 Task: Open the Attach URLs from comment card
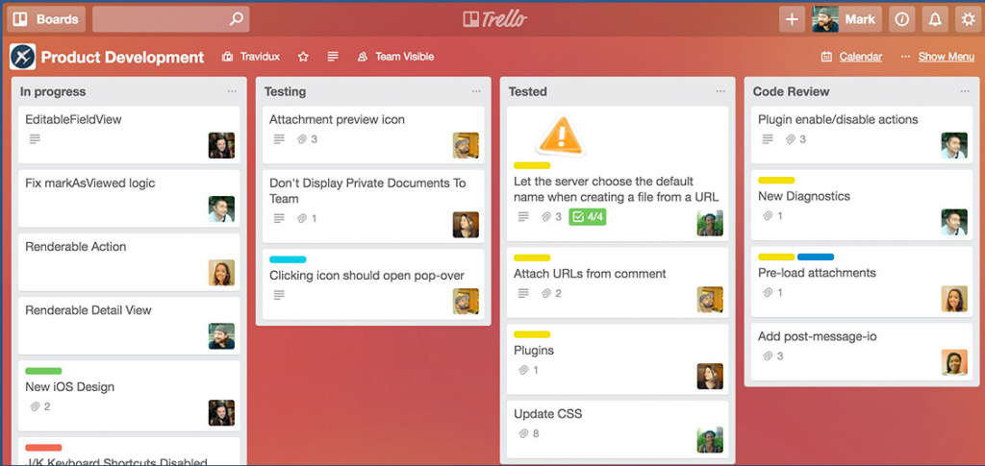(618, 282)
